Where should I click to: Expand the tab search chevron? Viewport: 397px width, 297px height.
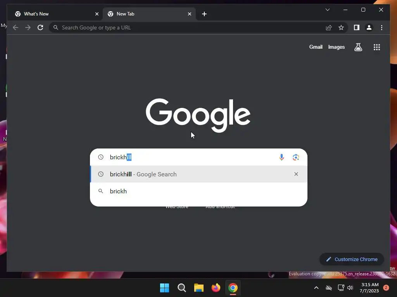327,10
